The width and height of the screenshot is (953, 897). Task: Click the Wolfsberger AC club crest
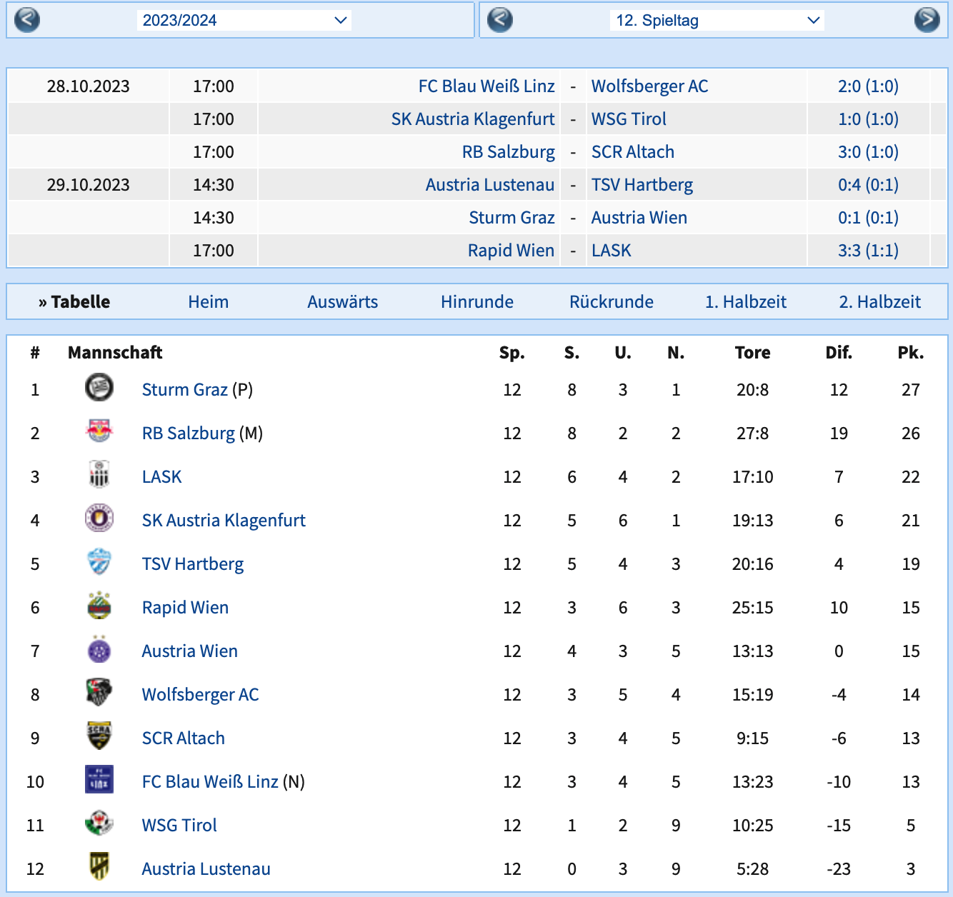(99, 693)
